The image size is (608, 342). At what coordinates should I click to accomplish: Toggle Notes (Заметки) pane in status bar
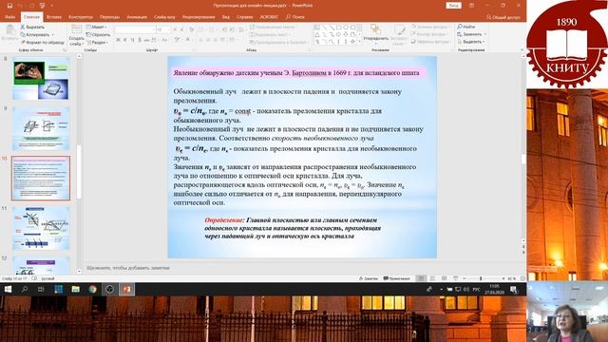tap(369, 278)
